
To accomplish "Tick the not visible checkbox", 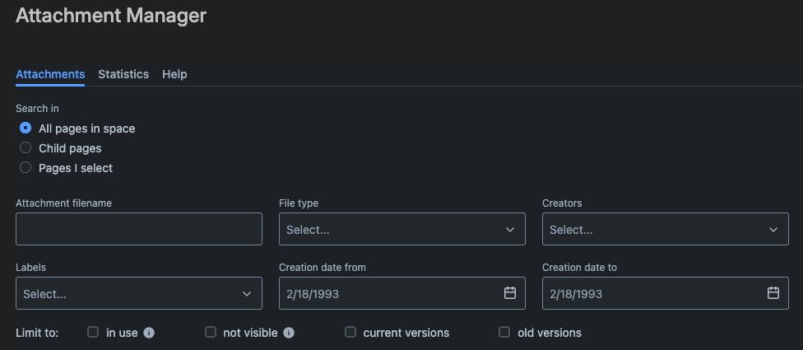I will [211, 333].
